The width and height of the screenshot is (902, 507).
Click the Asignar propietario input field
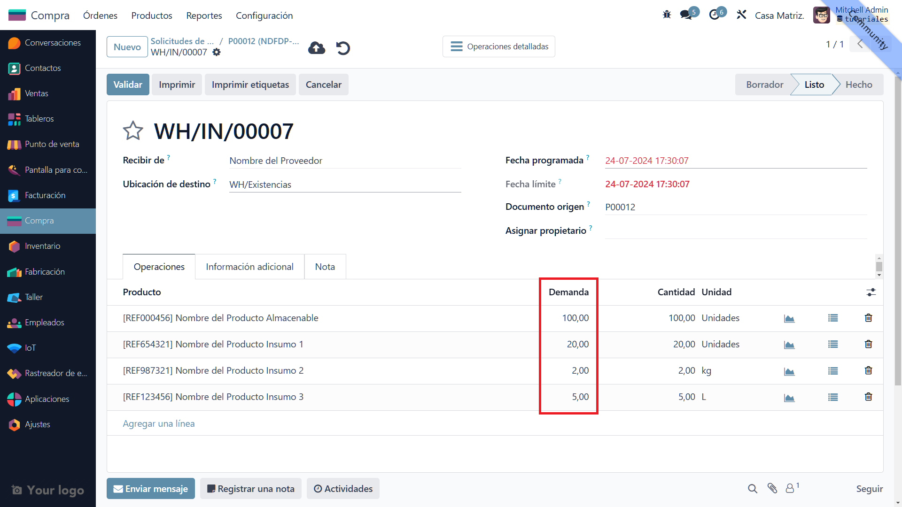click(735, 231)
